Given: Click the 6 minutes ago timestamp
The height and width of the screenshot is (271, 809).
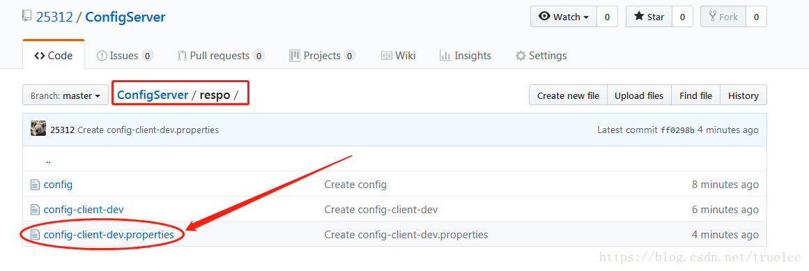Looking at the screenshot, I should [725, 210].
